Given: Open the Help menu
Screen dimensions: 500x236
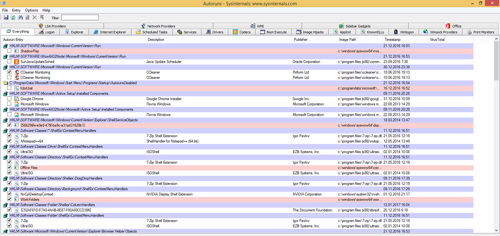Looking at the screenshot, I should click(x=46, y=10).
